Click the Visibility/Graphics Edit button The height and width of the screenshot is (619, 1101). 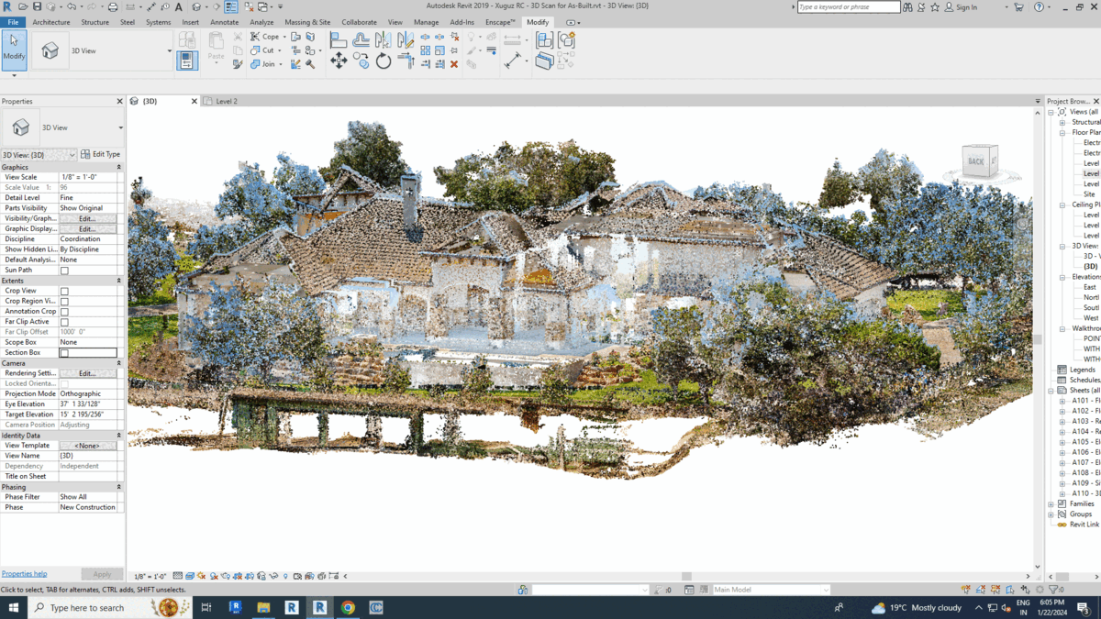[x=87, y=219]
